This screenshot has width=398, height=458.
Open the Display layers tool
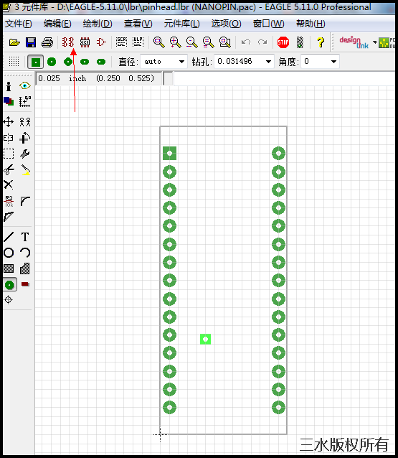(9, 101)
